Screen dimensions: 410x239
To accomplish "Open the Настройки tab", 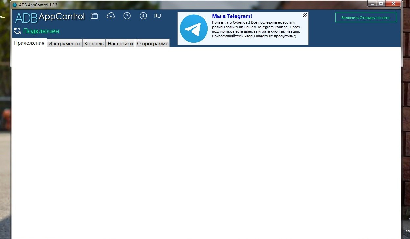I will point(120,43).
